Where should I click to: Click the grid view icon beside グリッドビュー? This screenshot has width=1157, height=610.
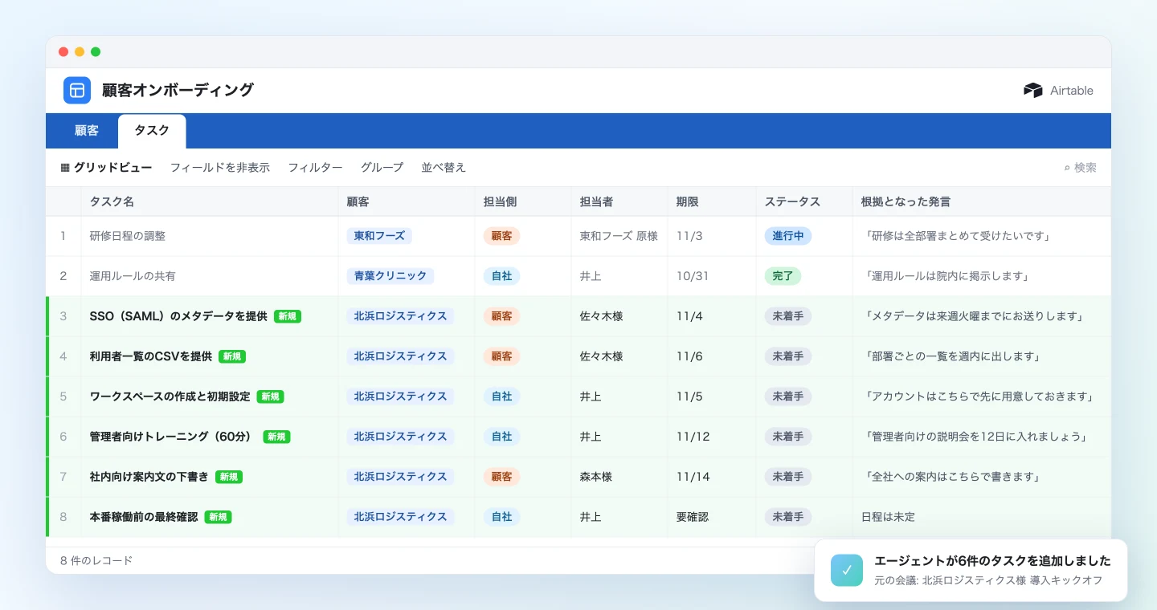click(65, 168)
